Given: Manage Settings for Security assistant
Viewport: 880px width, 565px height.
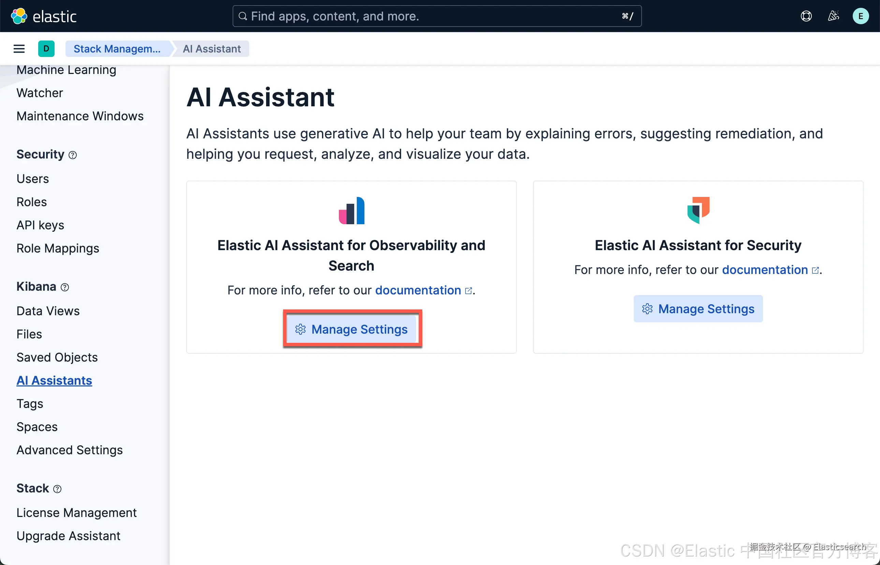Looking at the screenshot, I should click(698, 309).
